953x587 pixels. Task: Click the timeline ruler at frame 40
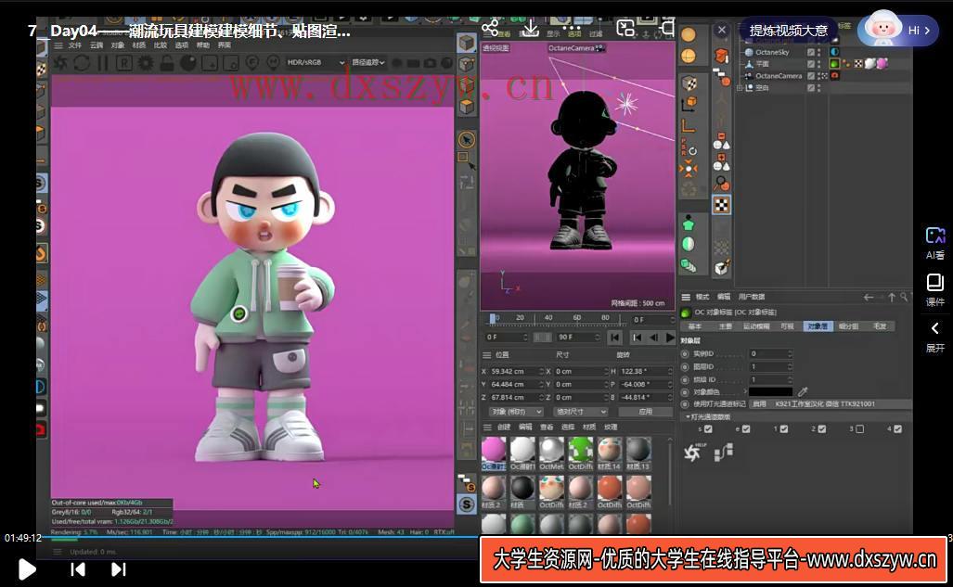(x=548, y=318)
